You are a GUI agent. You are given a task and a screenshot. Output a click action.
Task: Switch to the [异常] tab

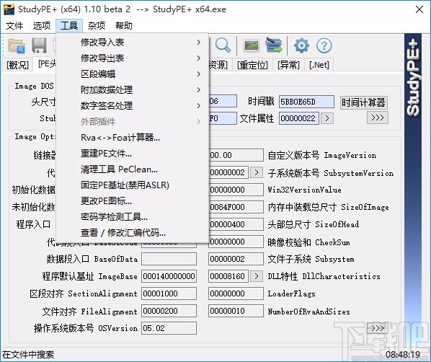pyautogui.click(x=288, y=65)
